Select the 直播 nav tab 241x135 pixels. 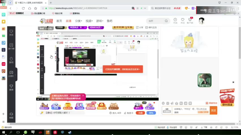69,21
